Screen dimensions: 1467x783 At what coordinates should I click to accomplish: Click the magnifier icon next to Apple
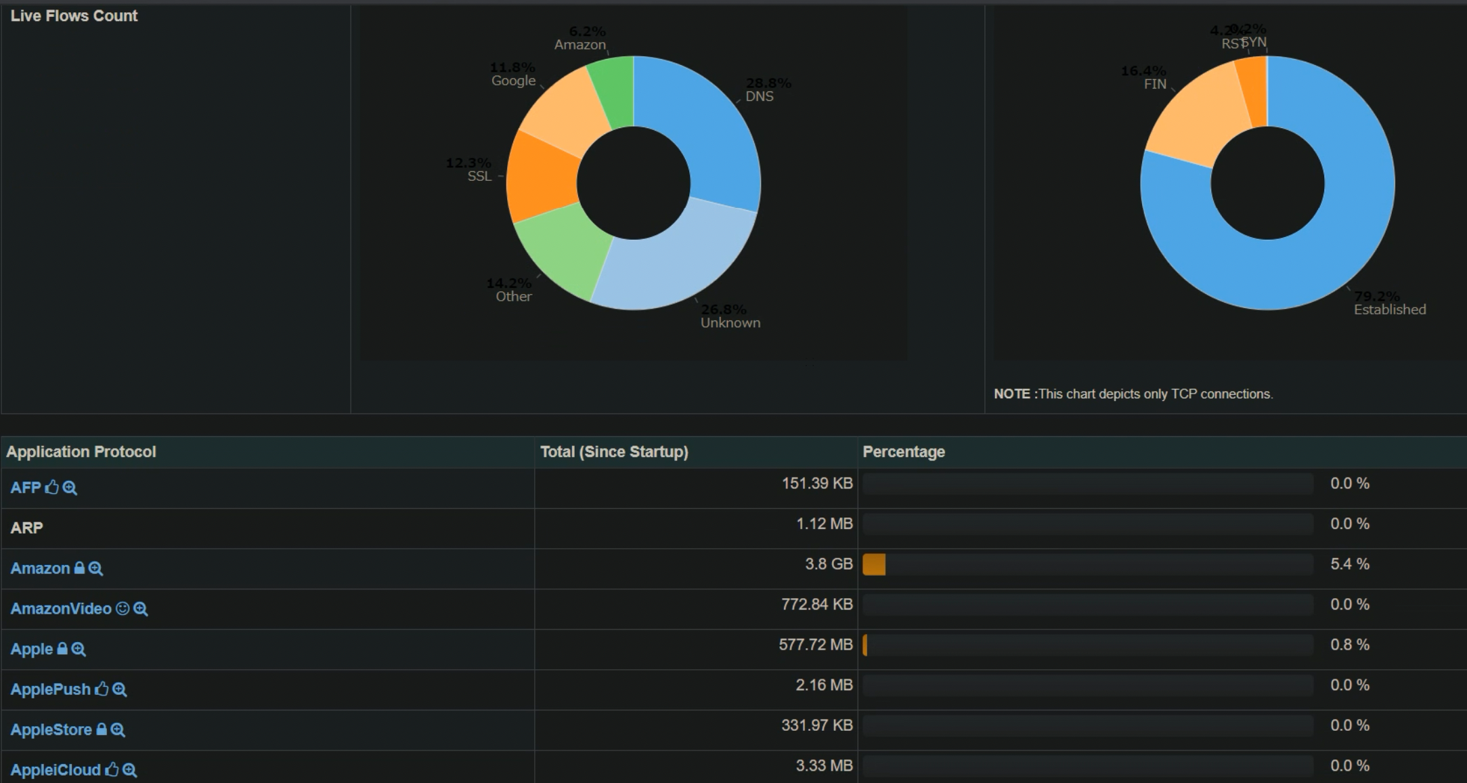pos(79,649)
